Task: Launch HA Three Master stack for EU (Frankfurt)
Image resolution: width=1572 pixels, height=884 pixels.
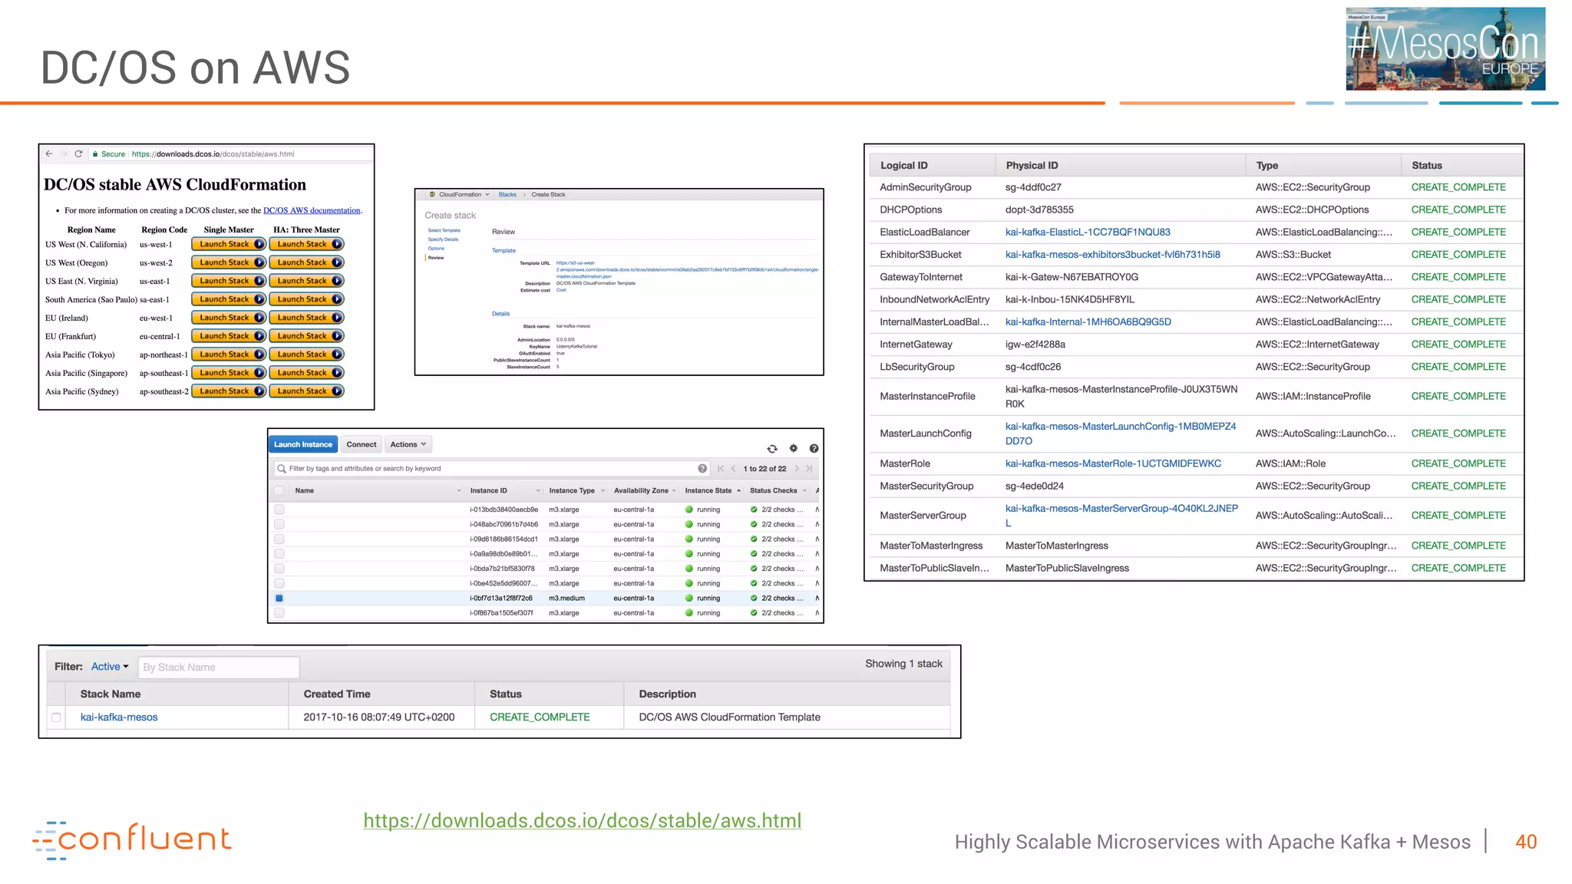Action: pyautogui.click(x=306, y=336)
